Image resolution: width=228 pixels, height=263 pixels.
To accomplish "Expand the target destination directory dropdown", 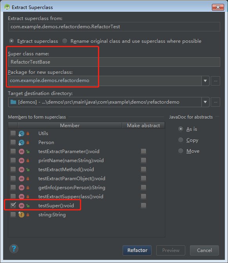I will tap(205, 102).
